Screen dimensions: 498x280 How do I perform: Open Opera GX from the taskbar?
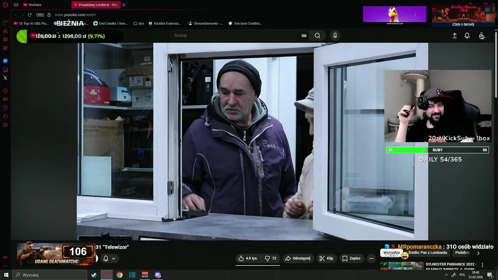107,275
